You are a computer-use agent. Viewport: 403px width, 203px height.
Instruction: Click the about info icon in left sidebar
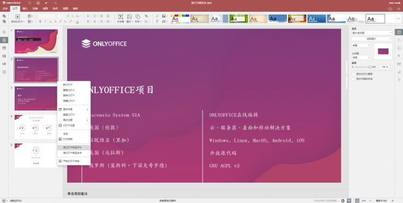4,72
